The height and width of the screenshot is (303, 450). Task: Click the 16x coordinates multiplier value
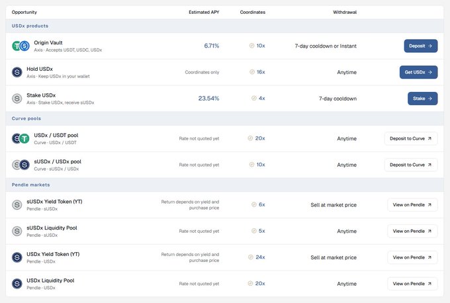coord(261,71)
